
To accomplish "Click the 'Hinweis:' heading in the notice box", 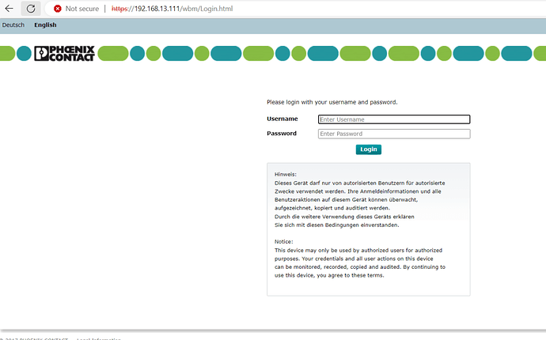I will (x=286, y=175).
